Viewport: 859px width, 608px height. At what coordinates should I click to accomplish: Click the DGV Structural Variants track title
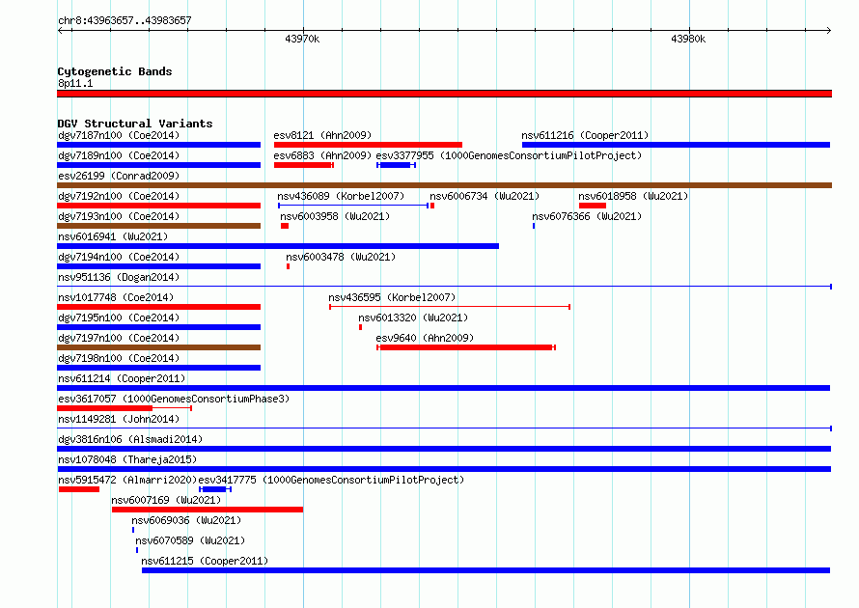pyautogui.click(x=135, y=124)
